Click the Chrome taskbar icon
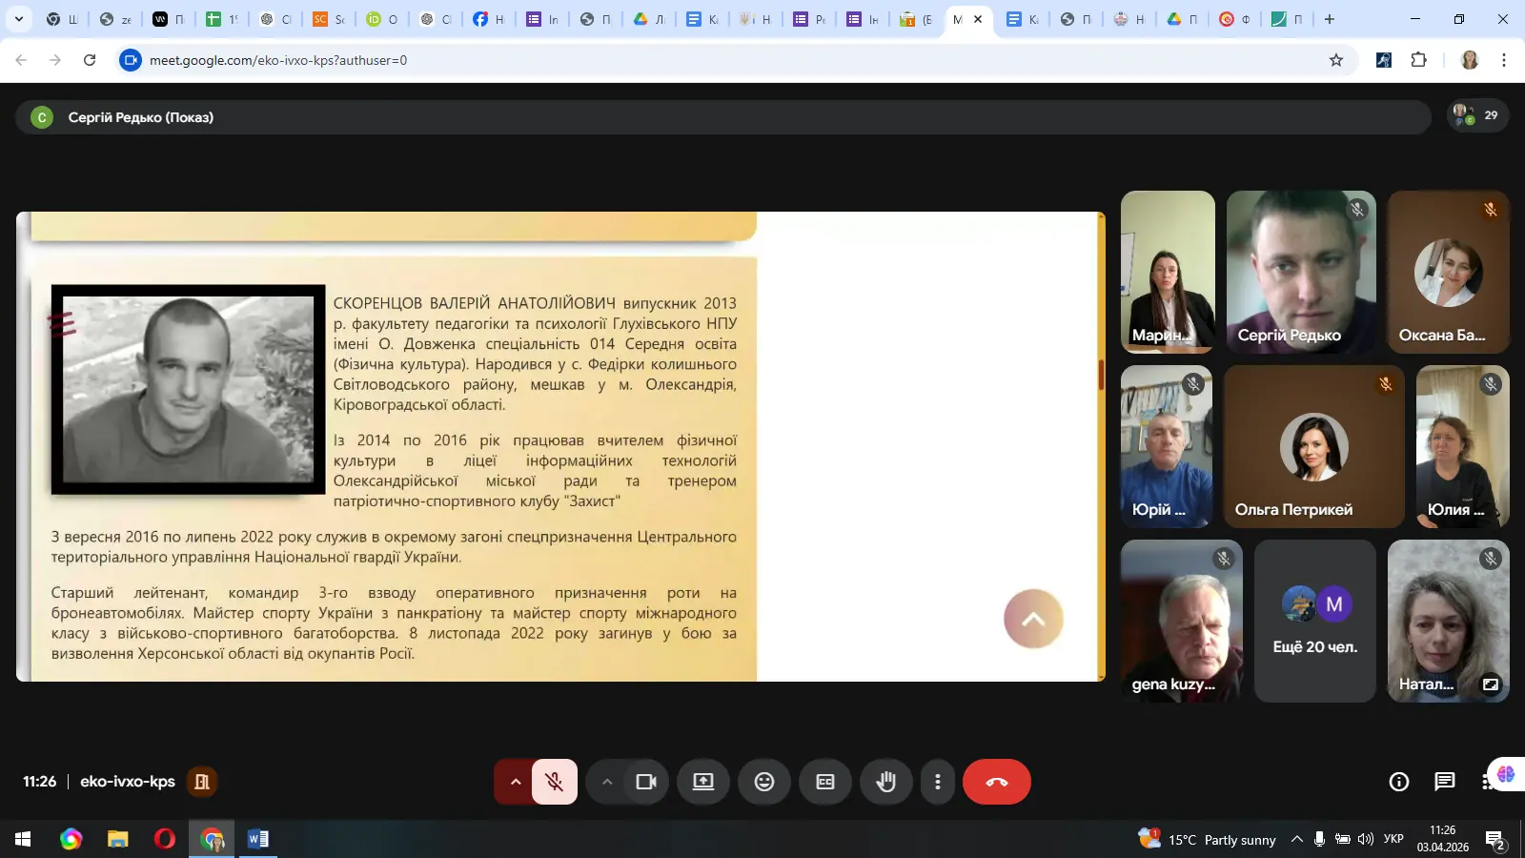This screenshot has width=1525, height=858. 212,839
